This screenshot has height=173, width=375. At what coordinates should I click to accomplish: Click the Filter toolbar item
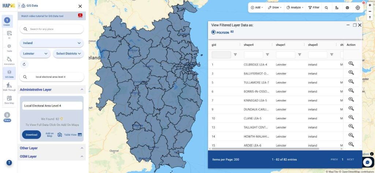(x=314, y=8)
